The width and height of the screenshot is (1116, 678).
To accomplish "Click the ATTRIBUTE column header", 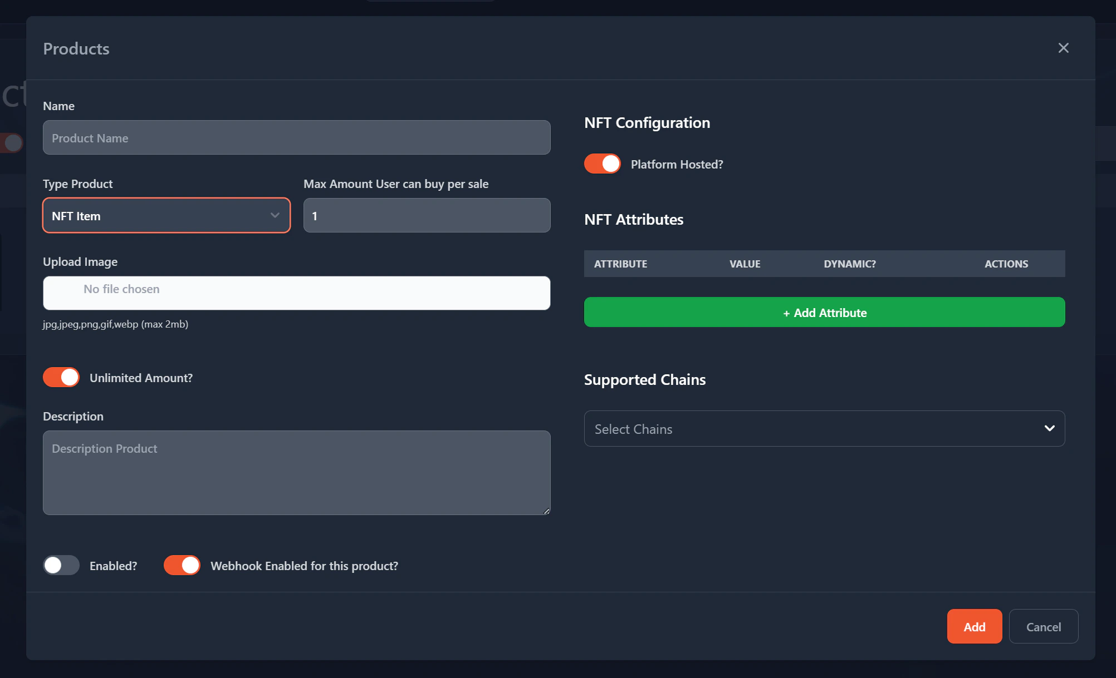I will (620, 264).
